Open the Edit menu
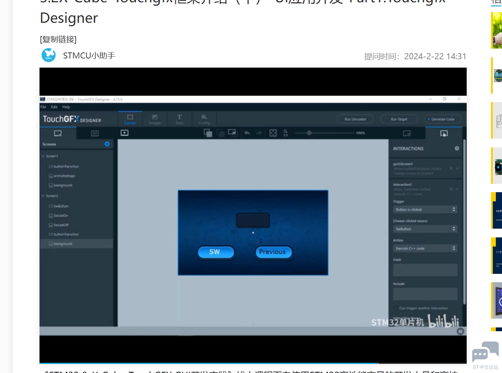The image size is (502, 373). coord(54,107)
